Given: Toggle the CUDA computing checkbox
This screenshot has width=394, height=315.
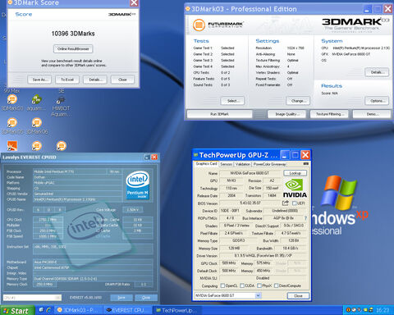Looking at the screenshot, I should point(242,285).
